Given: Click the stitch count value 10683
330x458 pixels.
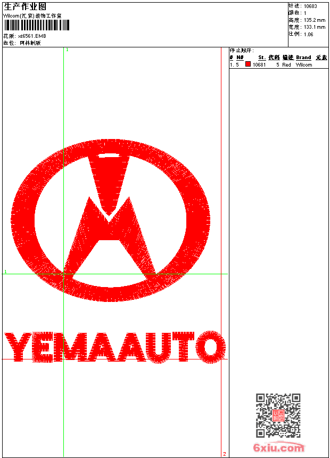Looking at the screenshot, I should coord(310,6).
